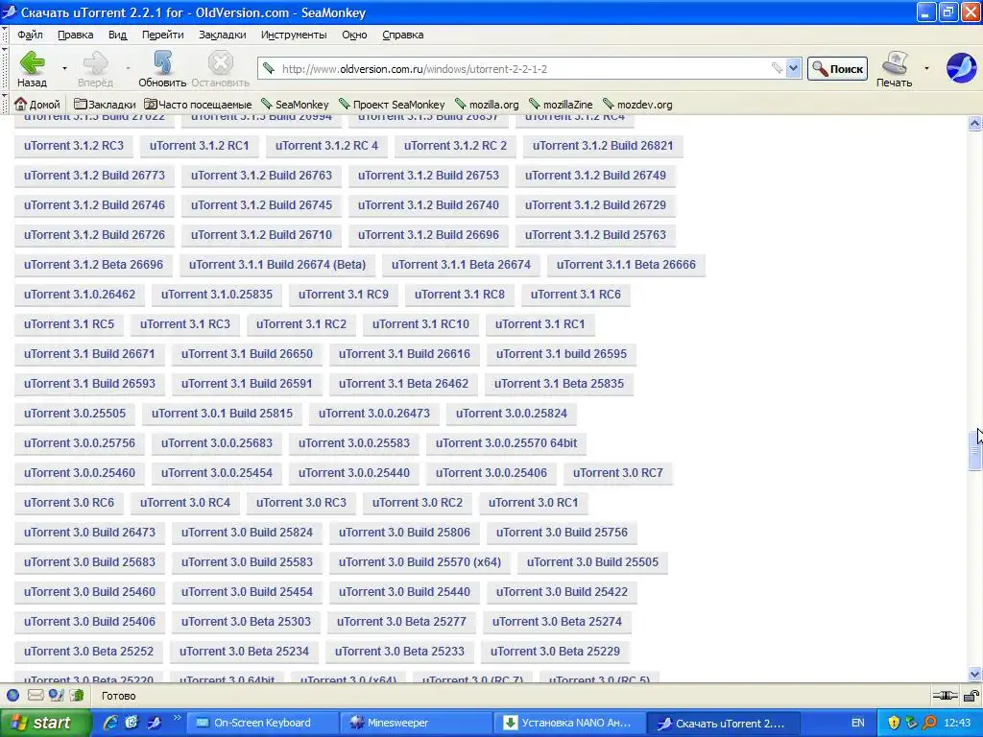Open the Файл menu

click(x=30, y=36)
